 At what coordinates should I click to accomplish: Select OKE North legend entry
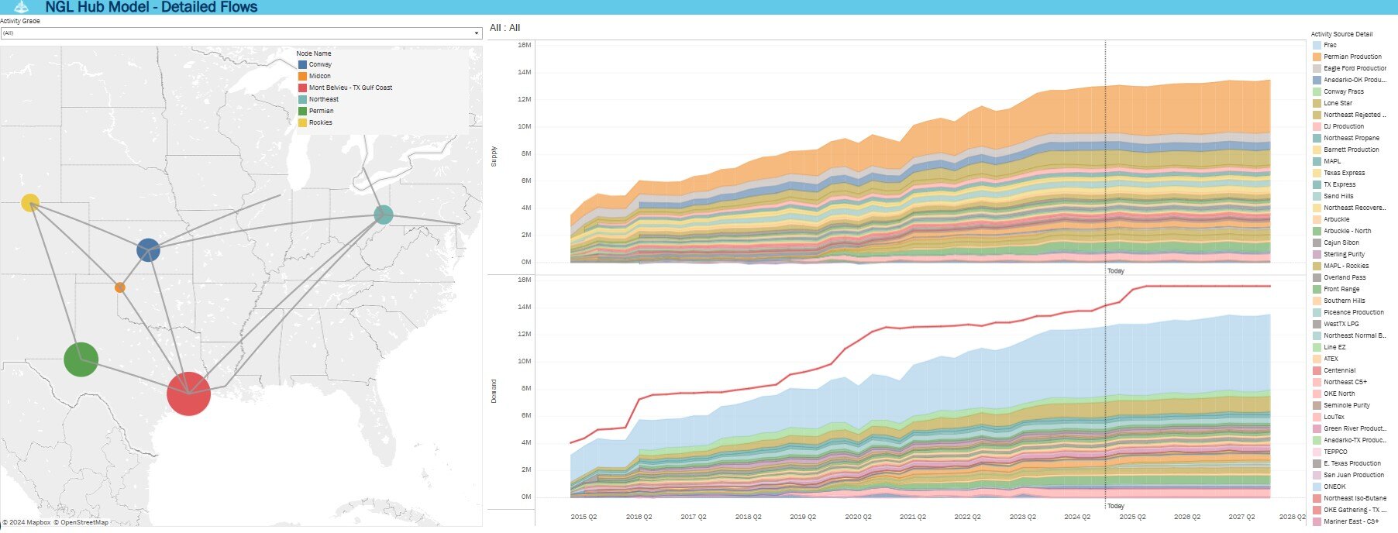(x=1339, y=394)
